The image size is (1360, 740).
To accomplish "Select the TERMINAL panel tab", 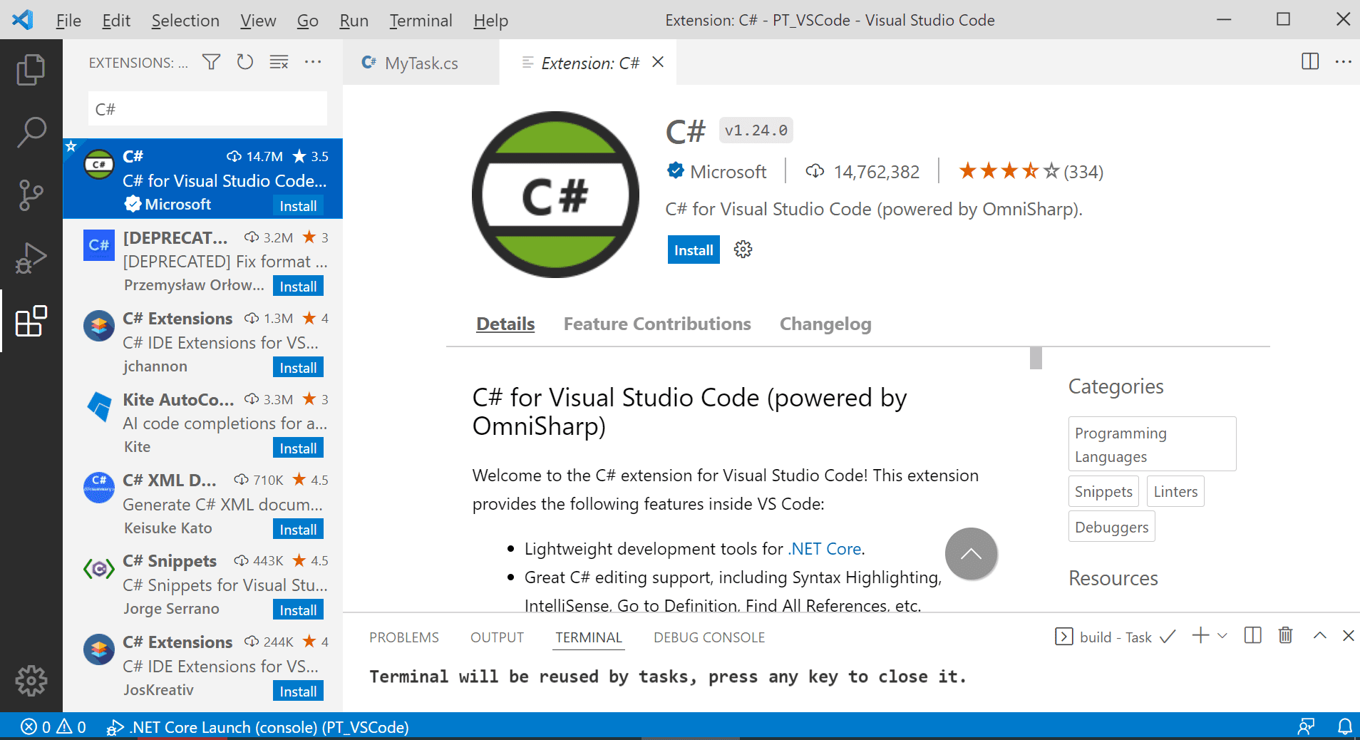I will click(589, 637).
